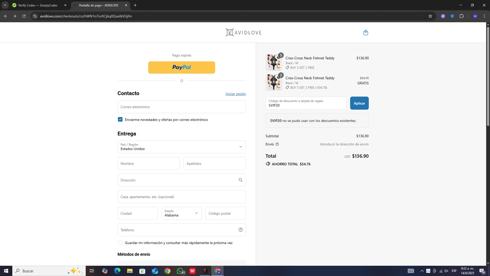
Task: Click the SVIP20 error message text
Action: point(313,121)
